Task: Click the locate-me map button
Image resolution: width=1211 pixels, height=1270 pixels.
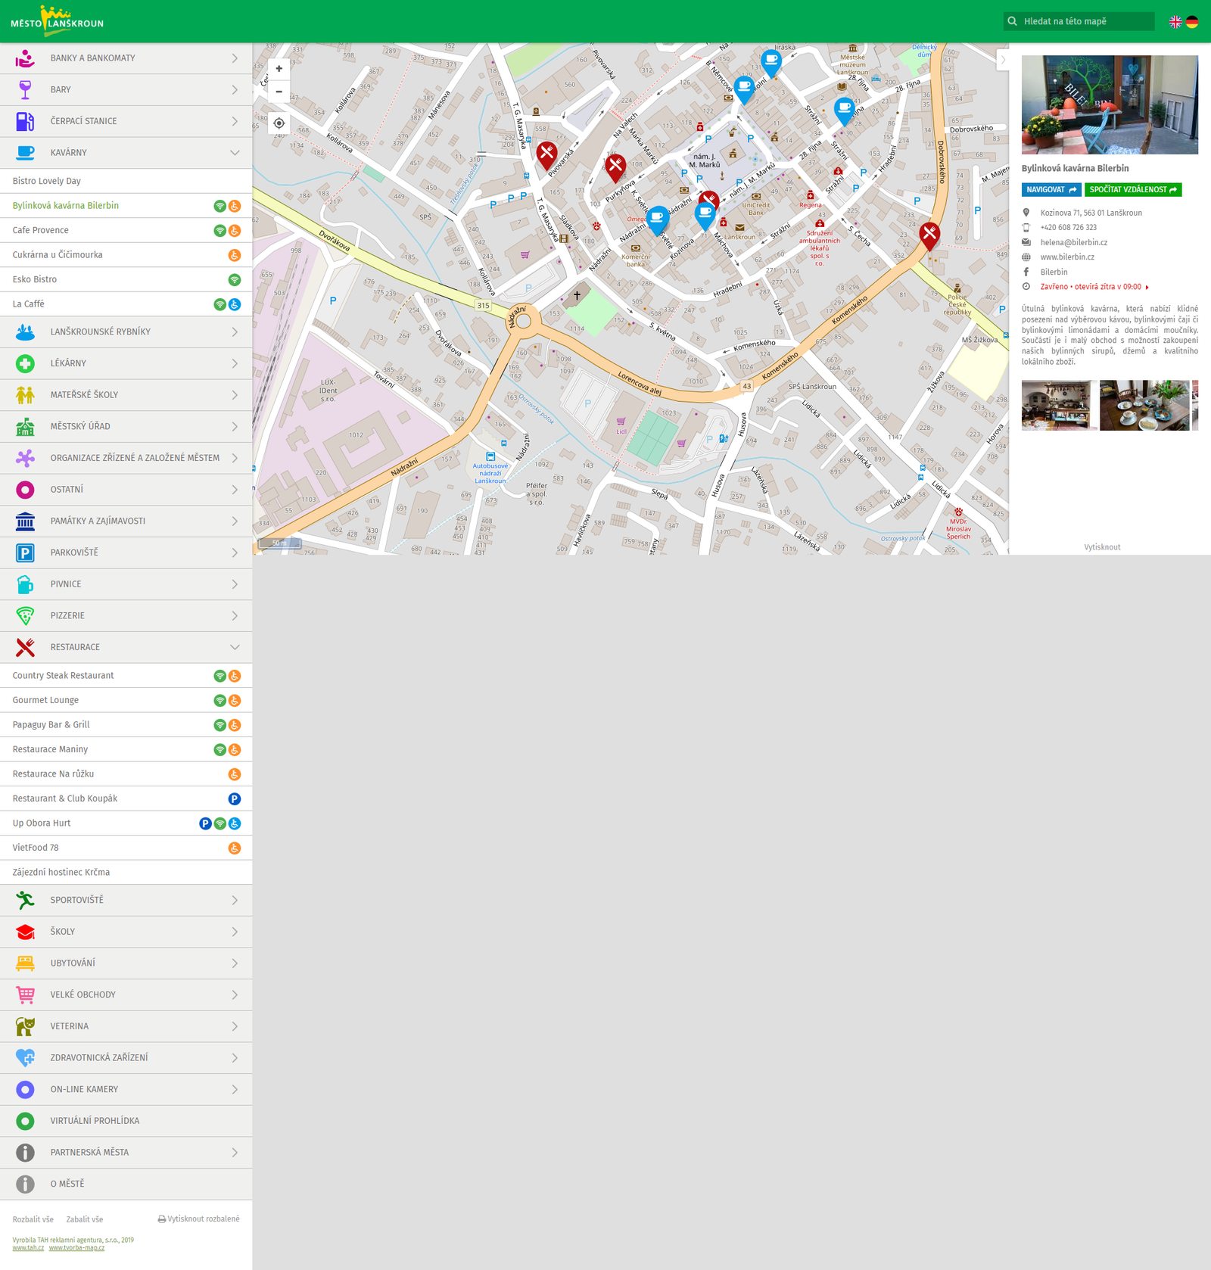Action: [x=279, y=123]
